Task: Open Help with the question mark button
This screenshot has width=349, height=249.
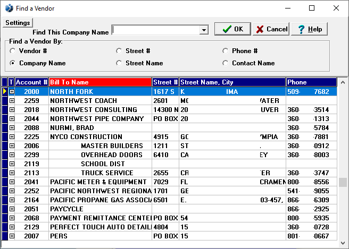Action: tap(309, 29)
